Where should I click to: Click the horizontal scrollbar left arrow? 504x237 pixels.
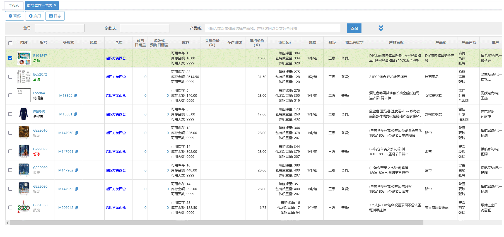(8, 223)
